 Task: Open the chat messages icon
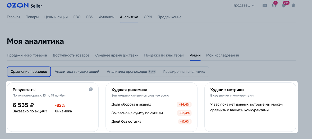[x=265, y=6]
